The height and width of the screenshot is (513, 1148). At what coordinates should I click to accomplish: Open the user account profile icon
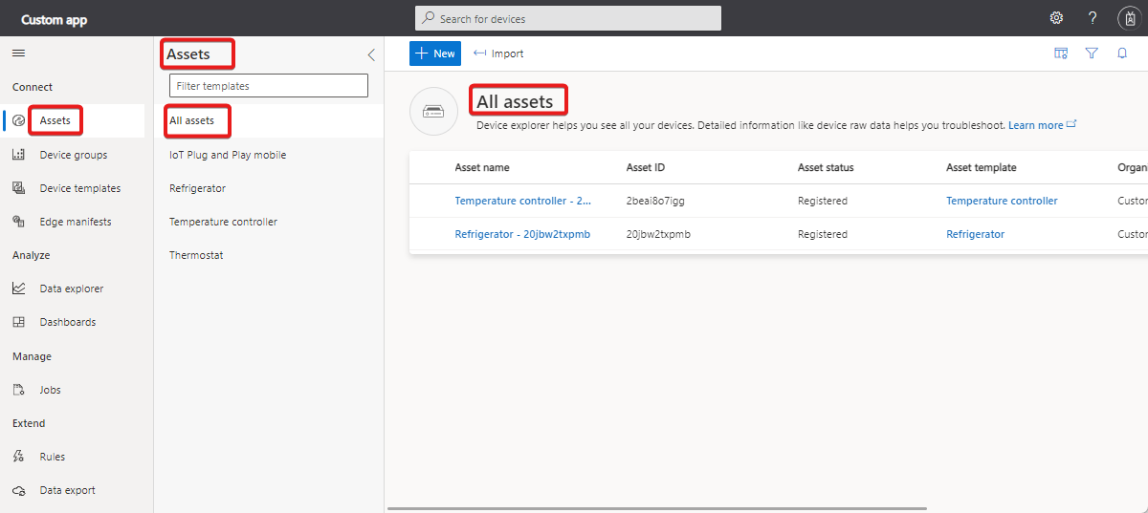(x=1129, y=18)
